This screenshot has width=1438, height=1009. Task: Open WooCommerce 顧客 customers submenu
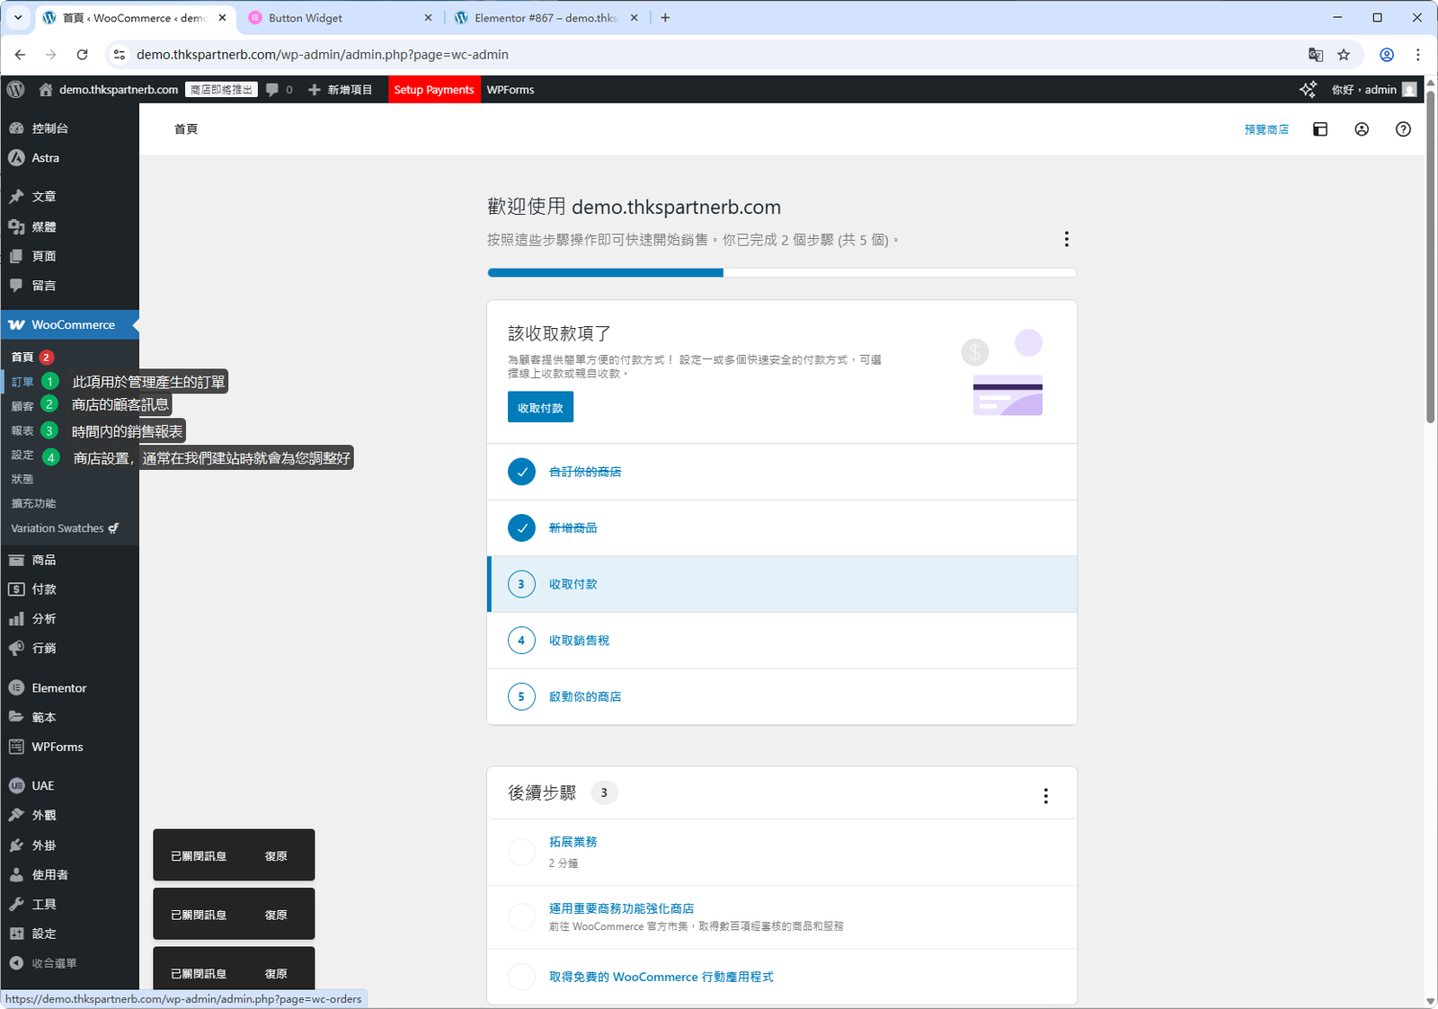click(x=22, y=406)
